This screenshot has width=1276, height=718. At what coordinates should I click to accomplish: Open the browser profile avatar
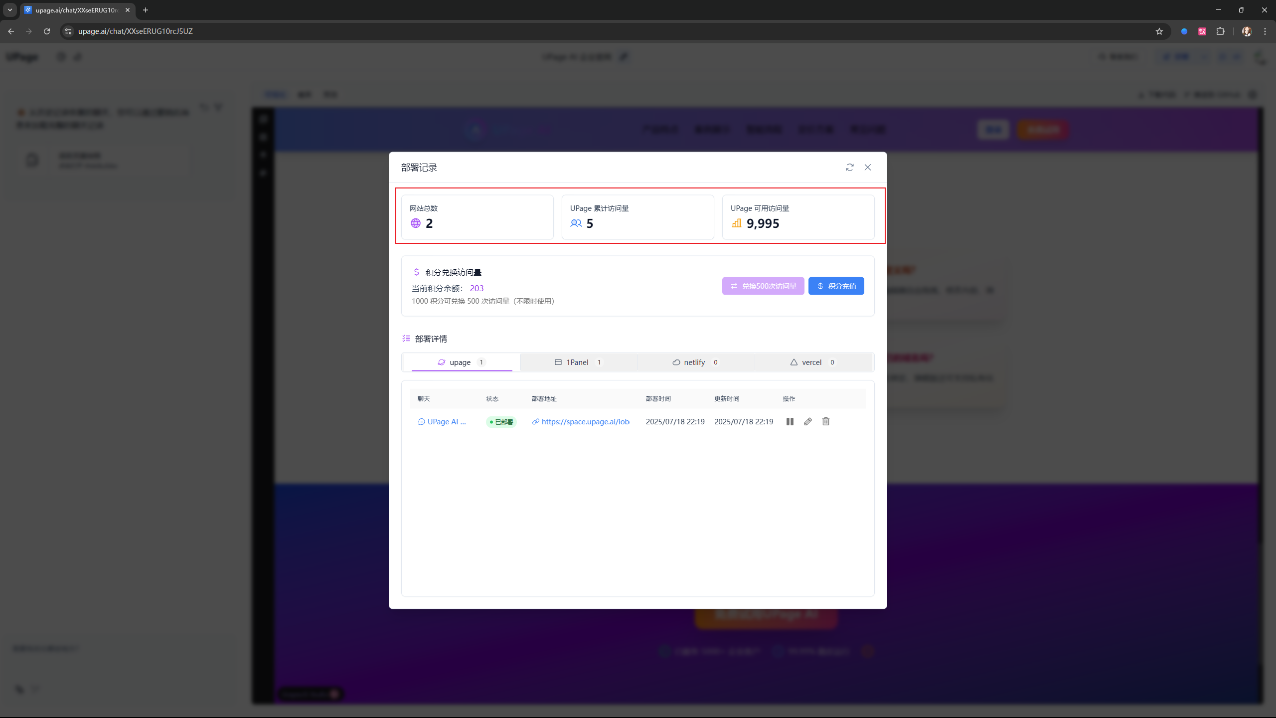[x=1247, y=31]
